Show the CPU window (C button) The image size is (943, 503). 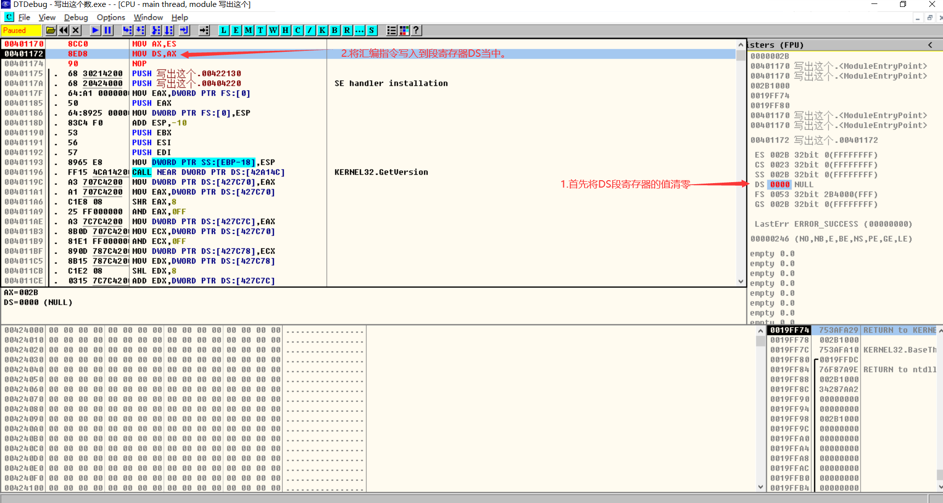[x=298, y=31]
